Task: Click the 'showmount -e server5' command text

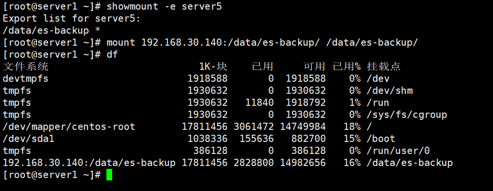Action: (x=164, y=6)
